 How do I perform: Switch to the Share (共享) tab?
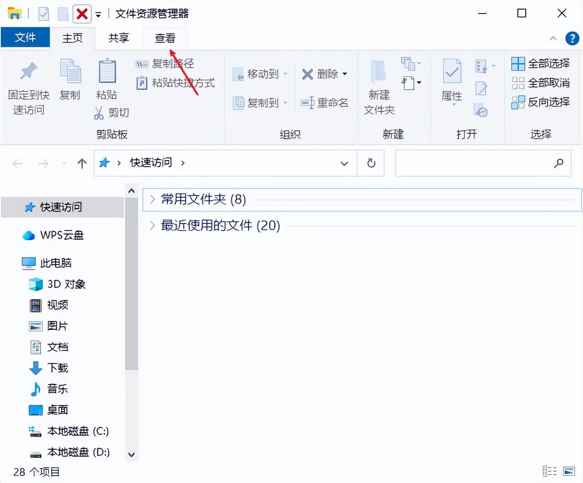119,38
